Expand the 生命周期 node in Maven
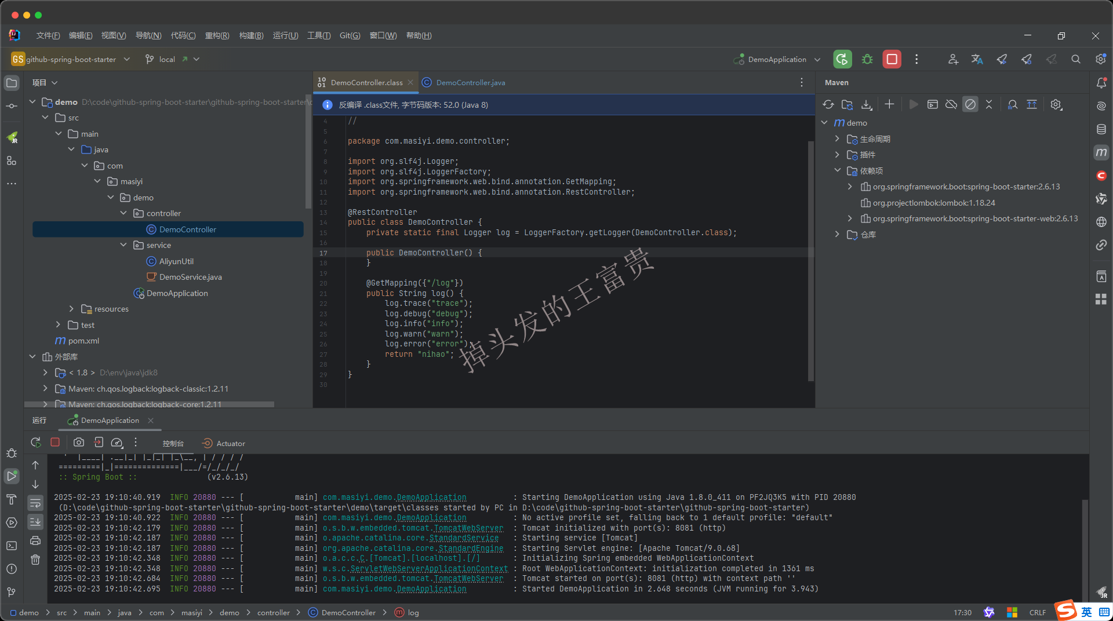Screen dimensions: 1113x621 pos(837,139)
